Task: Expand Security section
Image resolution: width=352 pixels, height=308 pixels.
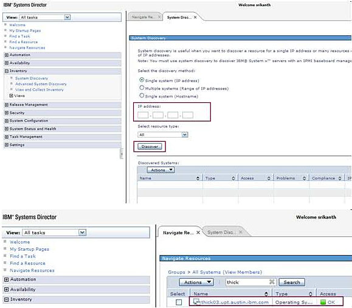Action: click(x=7, y=113)
